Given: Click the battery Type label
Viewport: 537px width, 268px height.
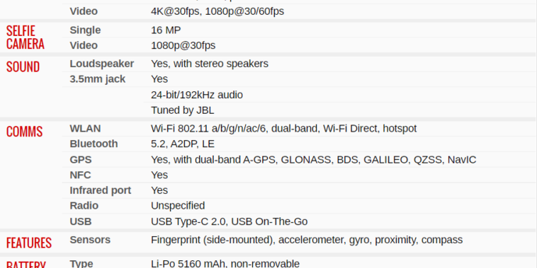Looking at the screenshot, I should tap(81, 264).
